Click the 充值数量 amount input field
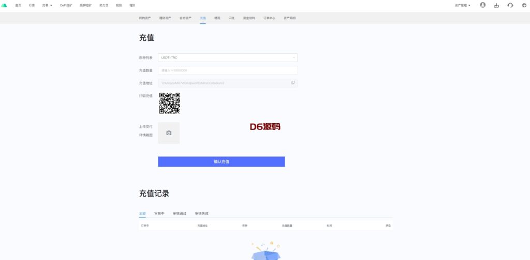Image resolution: width=530 pixels, height=260 pixels. [x=228, y=70]
